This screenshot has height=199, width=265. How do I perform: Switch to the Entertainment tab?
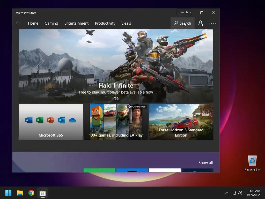[76, 23]
